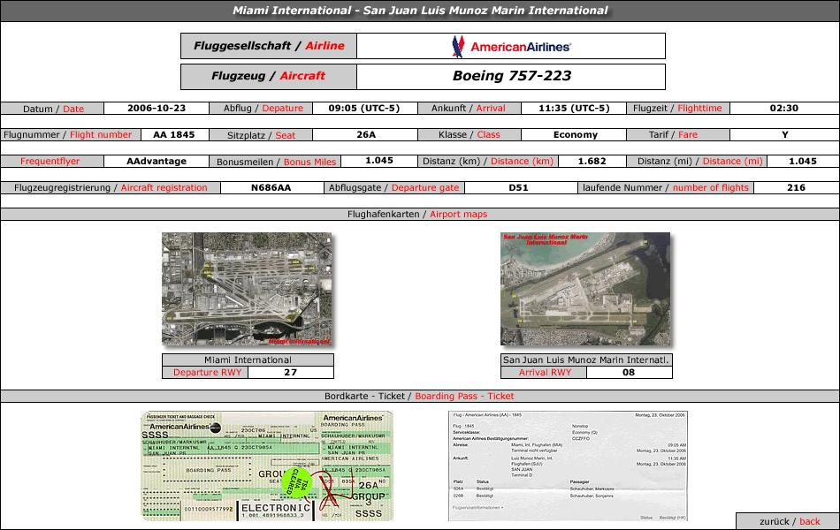Click the Frequentflyer label
The image size is (840, 530).
[x=51, y=161]
